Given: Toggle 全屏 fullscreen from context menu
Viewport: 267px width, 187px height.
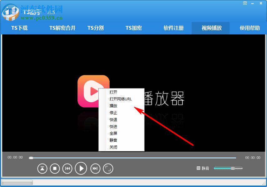Looking at the screenshot, I should click(113, 133).
